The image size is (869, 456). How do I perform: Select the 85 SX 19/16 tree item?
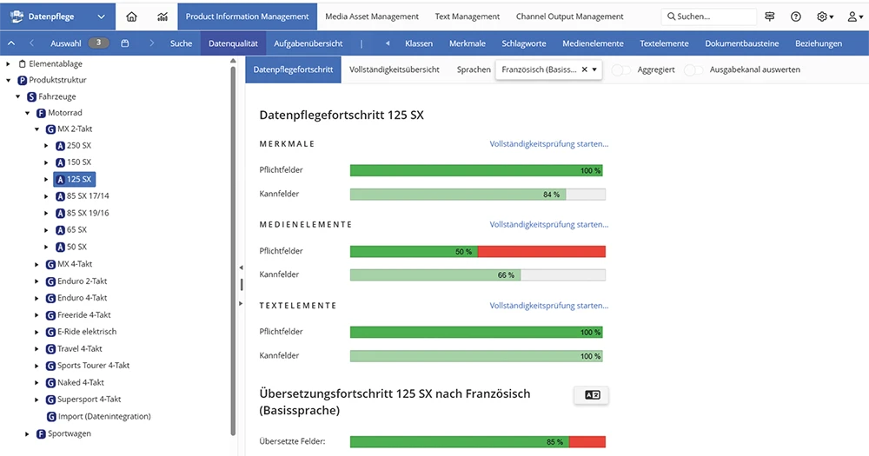click(82, 214)
